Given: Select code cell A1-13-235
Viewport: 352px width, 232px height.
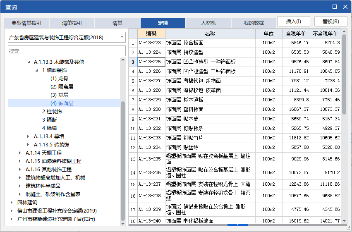Looking at the screenshot, I should (151, 159).
